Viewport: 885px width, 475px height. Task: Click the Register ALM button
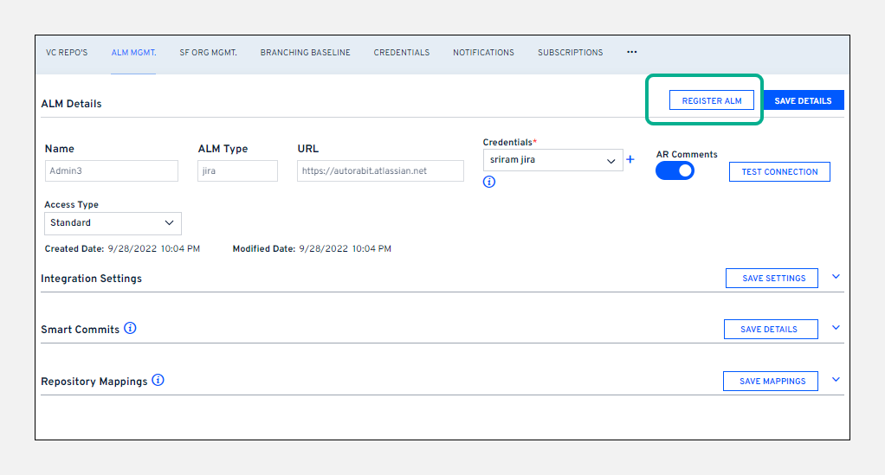712,100
